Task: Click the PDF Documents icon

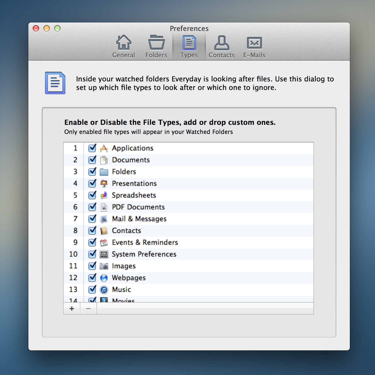Action: tap(104, 207)
